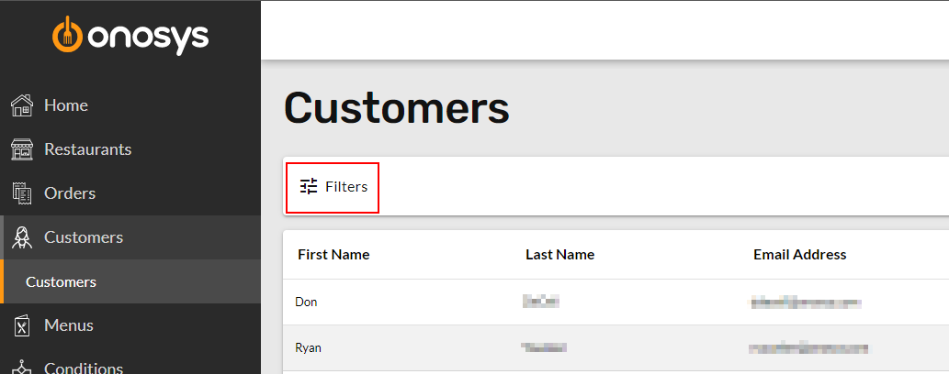Click the Restaurants storefront icon
This screenshot has height=374, width=949.
point(22,149)
